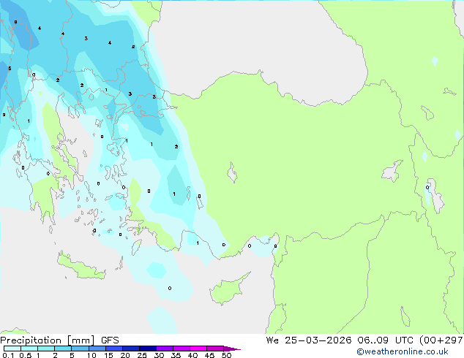Click the '(00+297' forecast offset text
This screenshot has height=358, width=464.
click(441, 340)
